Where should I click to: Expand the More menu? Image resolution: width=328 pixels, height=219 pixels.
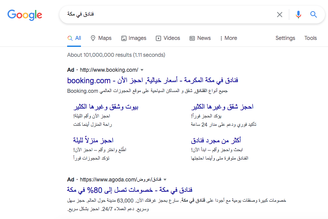point(228,38)
